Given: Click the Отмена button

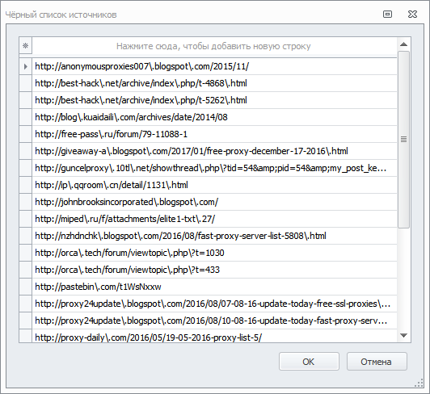Looking at the screenshot, I should tap(377, 362).
